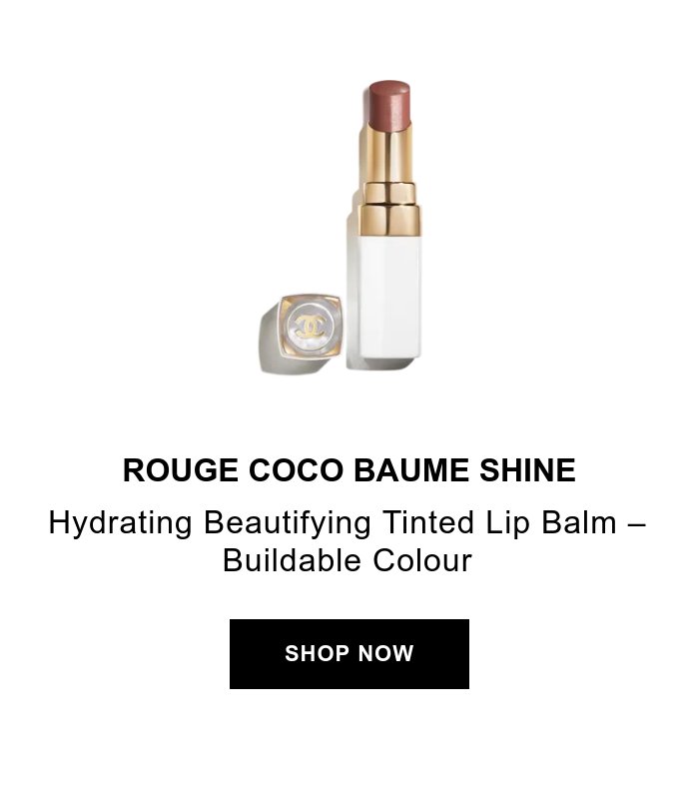This screenshot has width=699, height=789.
Task: Click the word COCO in the heading
Action: point(296,470)
